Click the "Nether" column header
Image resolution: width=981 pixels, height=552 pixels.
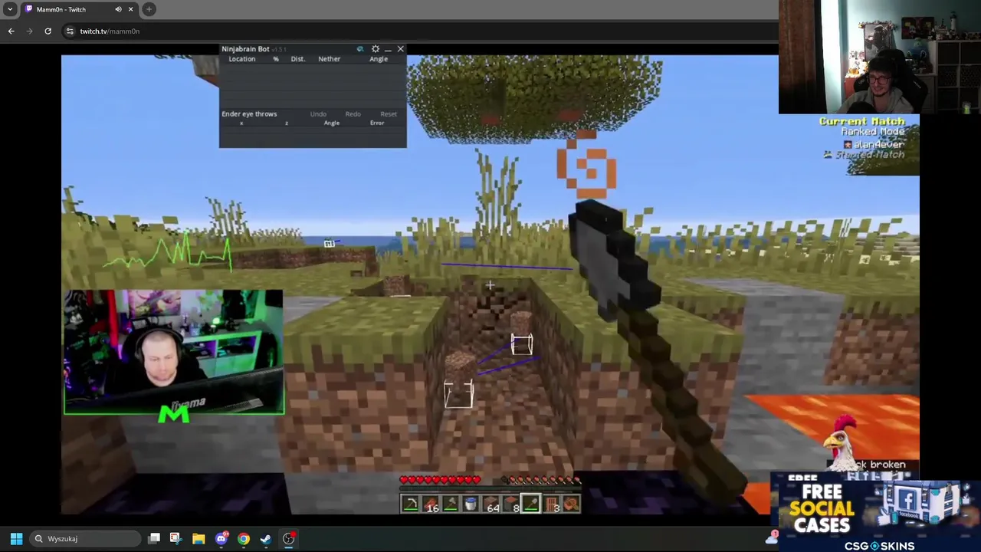coord(329,59)
